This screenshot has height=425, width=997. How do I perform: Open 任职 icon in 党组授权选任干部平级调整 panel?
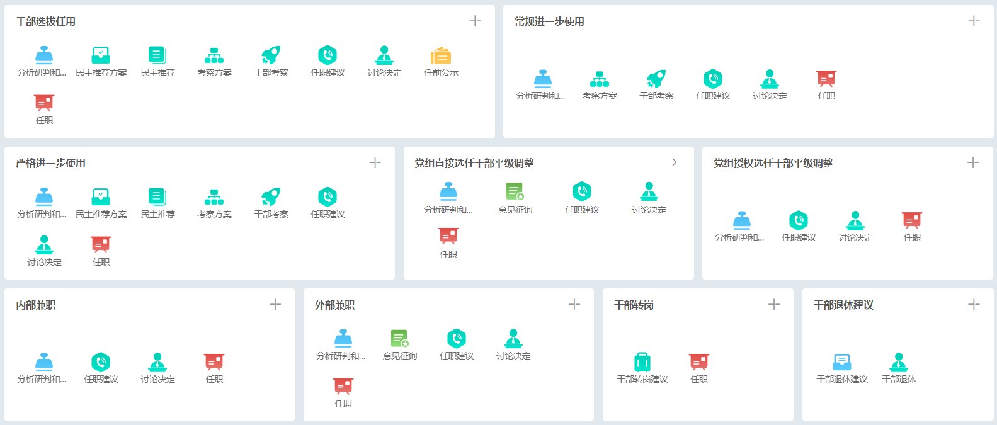point(912,220)
